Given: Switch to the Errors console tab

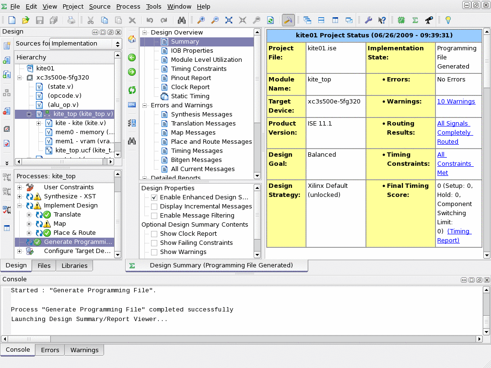Looking at the screenshot, I should coord(50,350).
